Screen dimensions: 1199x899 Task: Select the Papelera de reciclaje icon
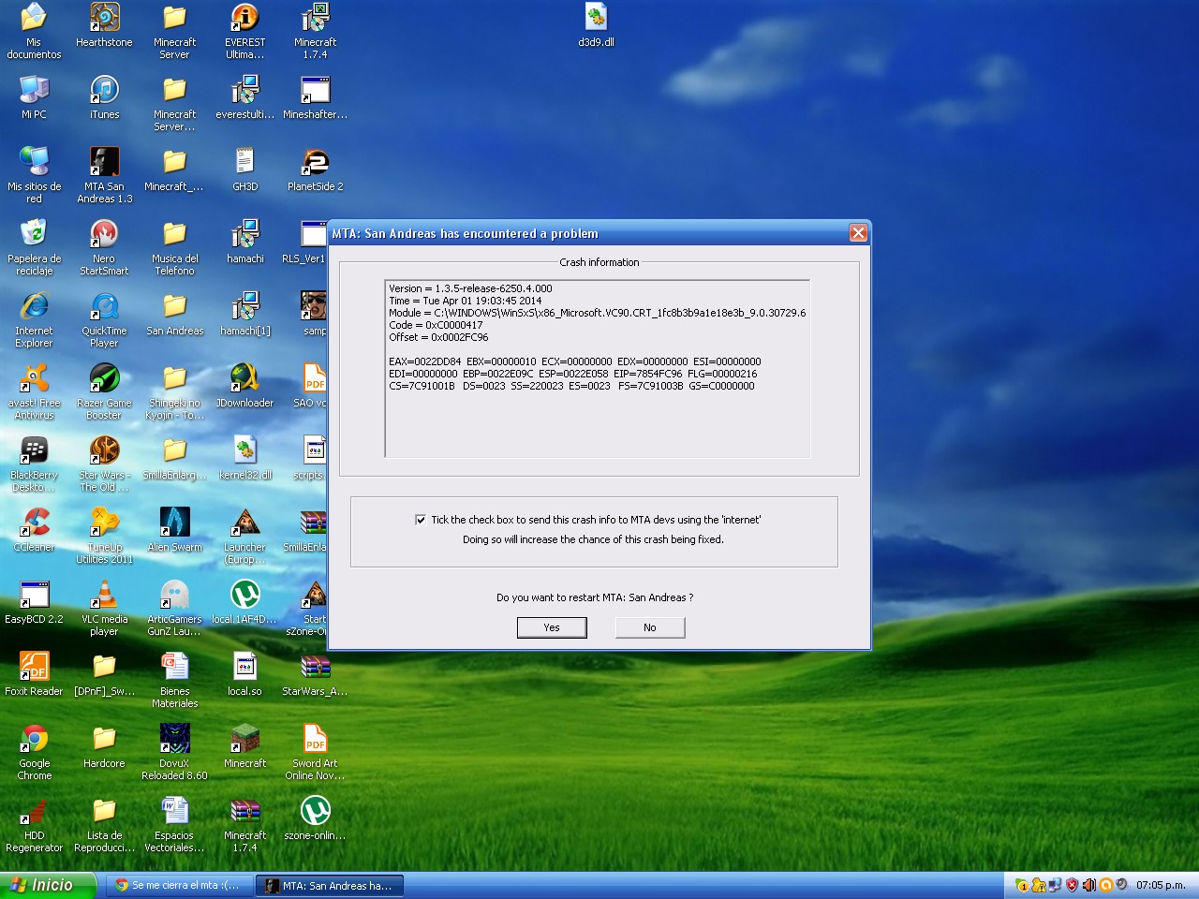click(x=34, y=247)
